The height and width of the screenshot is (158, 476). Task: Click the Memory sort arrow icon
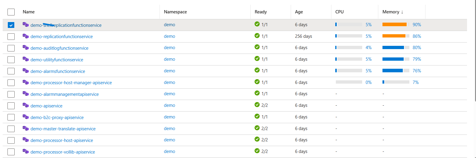[x=402, y=12]
